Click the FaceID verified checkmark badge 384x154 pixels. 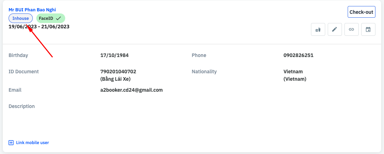coord(50,18)
